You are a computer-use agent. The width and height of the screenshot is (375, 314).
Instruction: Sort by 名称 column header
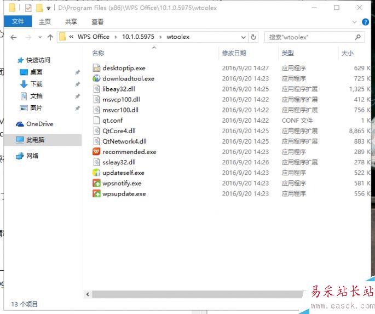coord(98,53)
